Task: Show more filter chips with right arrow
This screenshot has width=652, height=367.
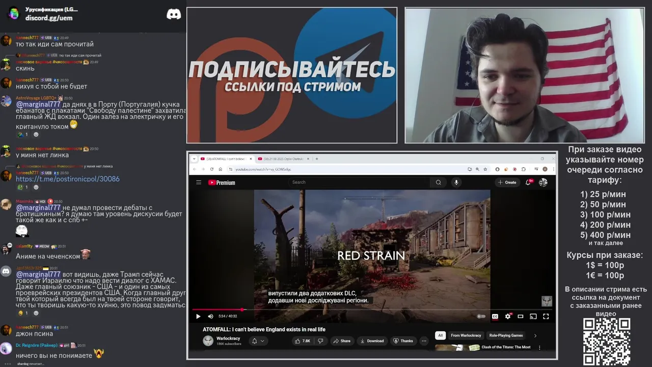Action: click(535, 335)
